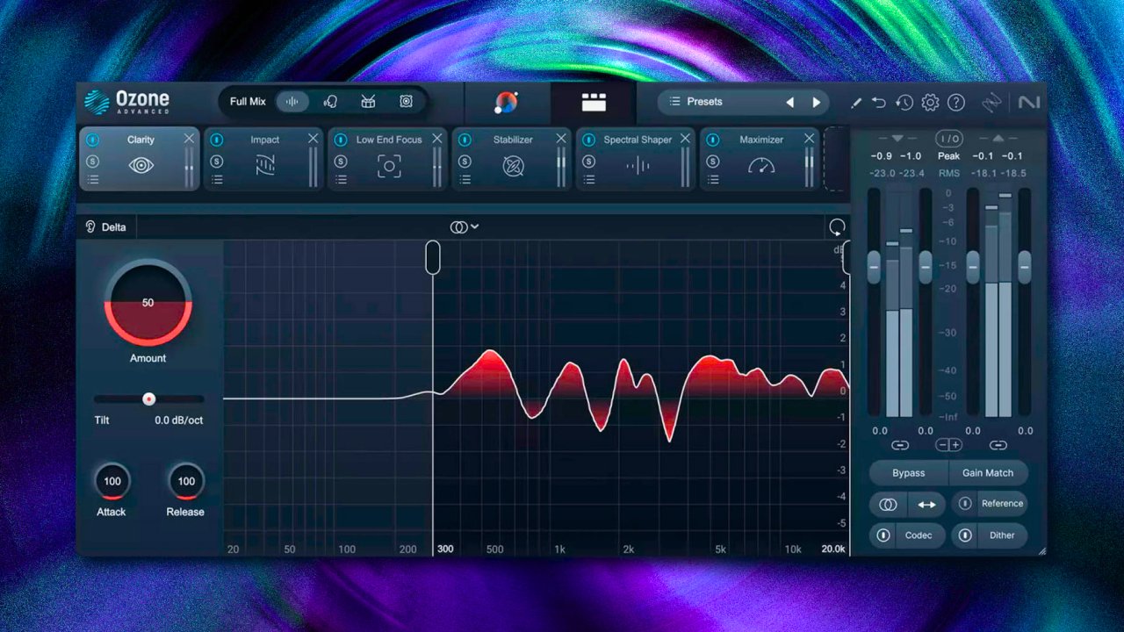Open the Clarity module preset list icon
Viewport: 1124px width, 632px height.
point(93,180)
